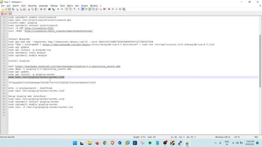262x147 pixels.
Task: Undo the last edit via toolbar arrow
Action: (x=41, y=9)
